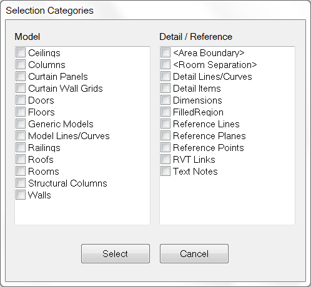The height and width of the screenshot is (287, 311).
Task: Check the Dimensions checkbox
Action: coord(165,100)
